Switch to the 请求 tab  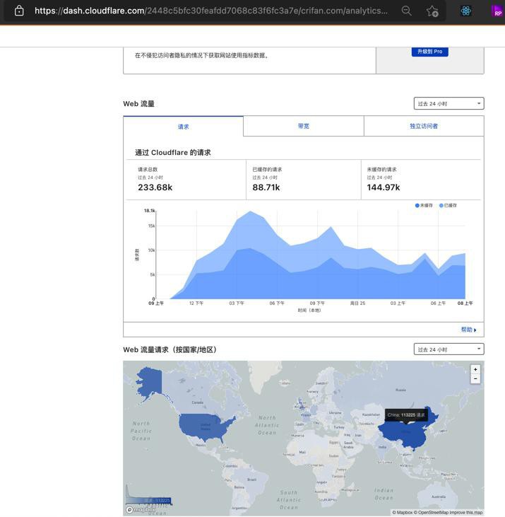pyautogui.click(x=184, y=127)
